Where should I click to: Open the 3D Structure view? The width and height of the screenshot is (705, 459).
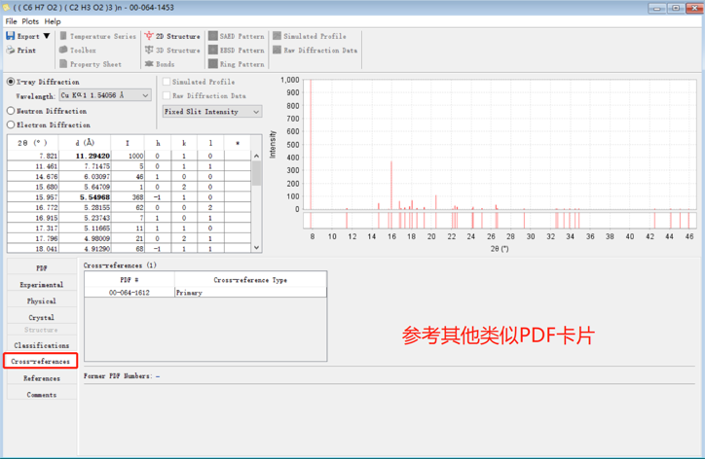pyautogui.click(x=149, y=51)
